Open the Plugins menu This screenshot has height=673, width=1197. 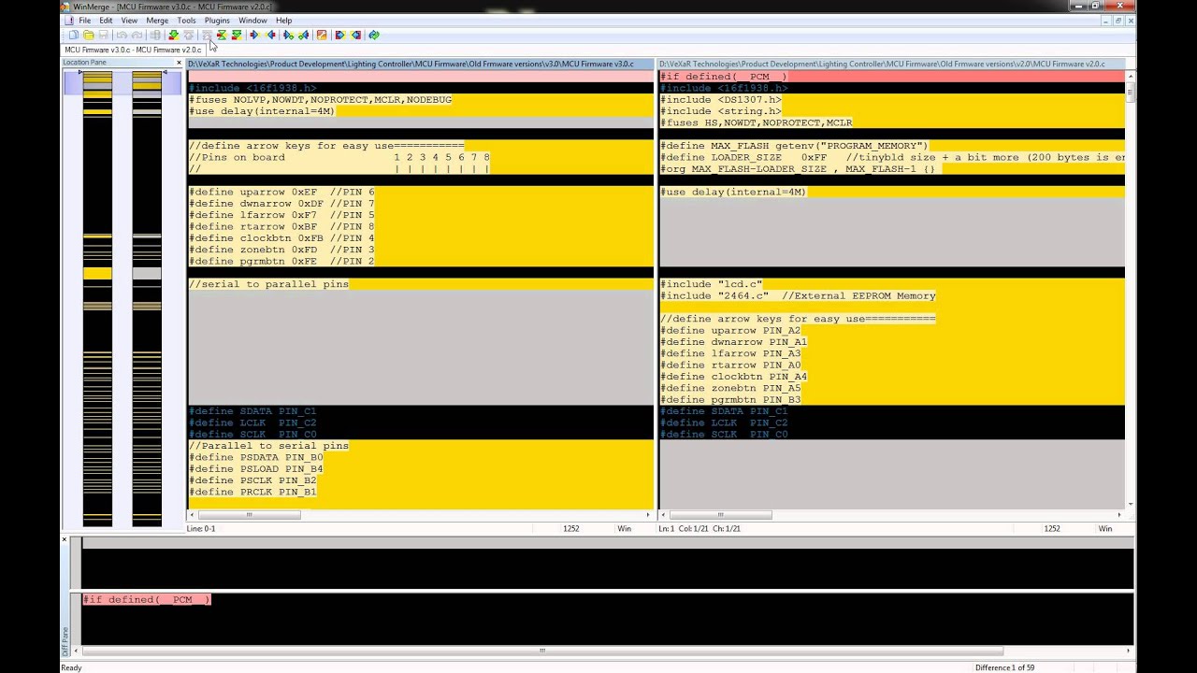click(x=217, y=21)
